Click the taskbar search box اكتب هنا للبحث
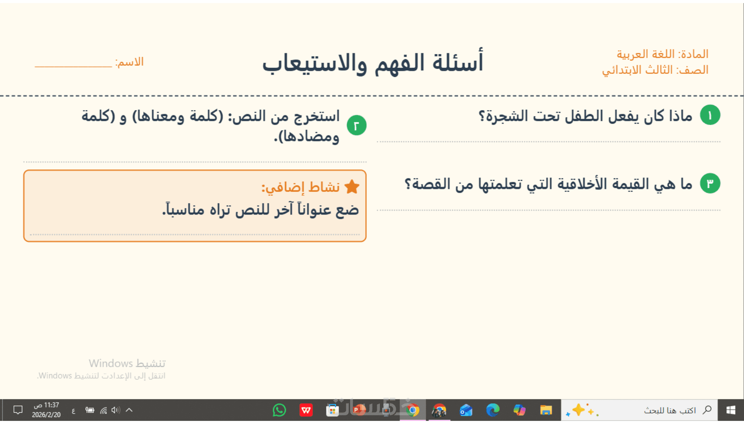The image size is (744, 424). 639,410
